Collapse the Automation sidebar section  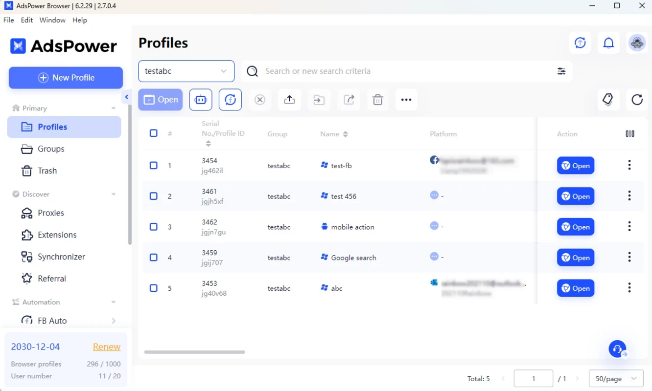point(114,302)
